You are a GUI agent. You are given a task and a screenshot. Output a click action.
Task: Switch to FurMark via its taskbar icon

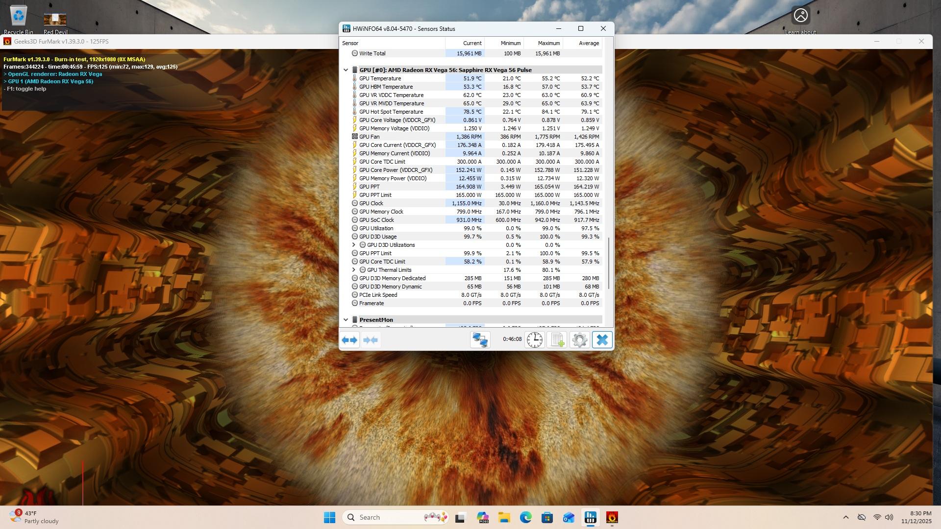coord(612,517)
